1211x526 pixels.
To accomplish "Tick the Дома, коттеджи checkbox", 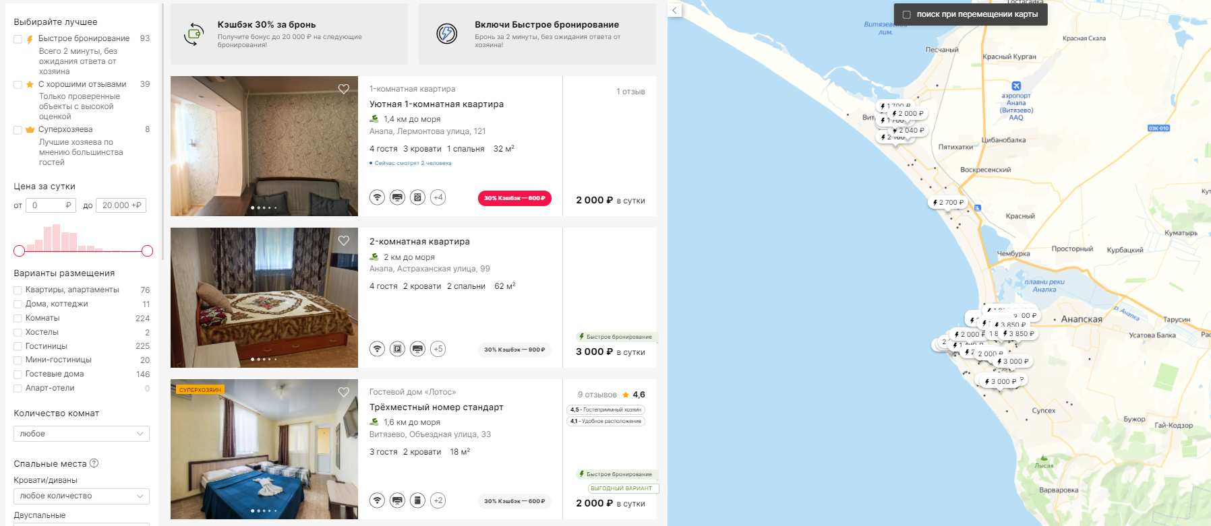I will (x=18, y=304).
